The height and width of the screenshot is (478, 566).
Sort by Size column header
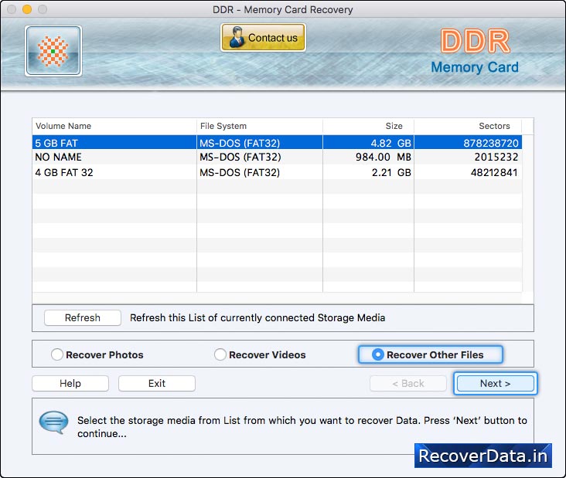point(368,126)
